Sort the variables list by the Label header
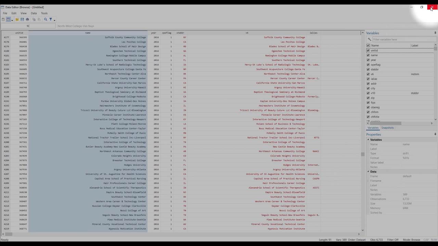The width and height of the screenshot is (438, 246). click(415, 45)
